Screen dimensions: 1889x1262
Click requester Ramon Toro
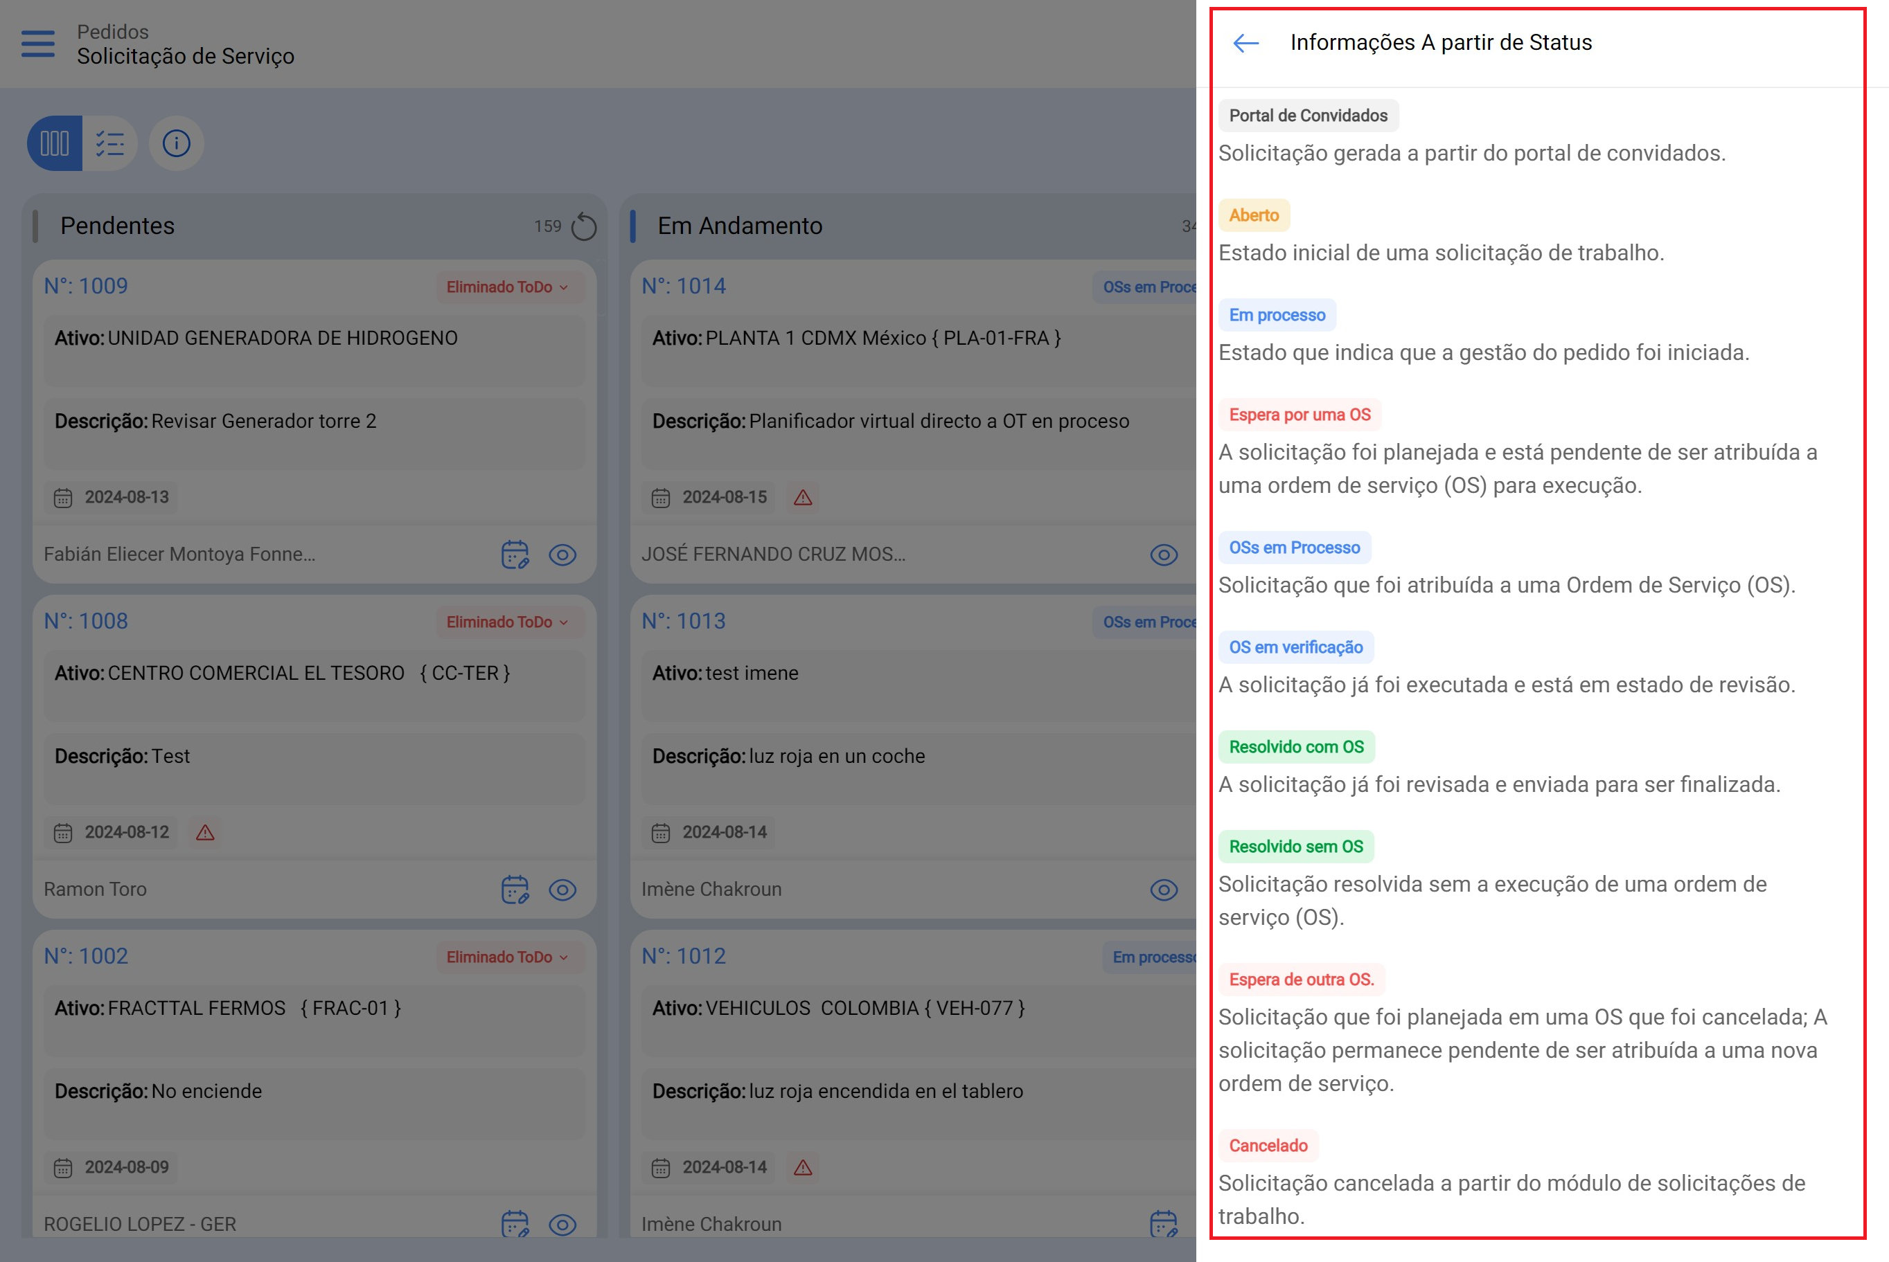tap(95, 890)
